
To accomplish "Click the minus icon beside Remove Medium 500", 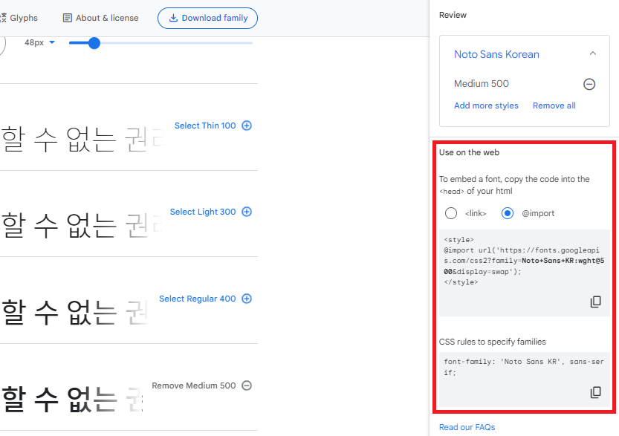I will (247, 385).
